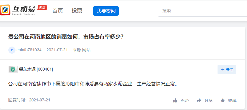The width and height of the screenshot is (247, 110).
Task: Open the cninfo781034 user profile link
Action: tap(29, 50)
